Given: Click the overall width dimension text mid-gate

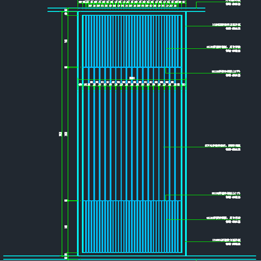Looking at the screenshot, I should click(132, 78).
